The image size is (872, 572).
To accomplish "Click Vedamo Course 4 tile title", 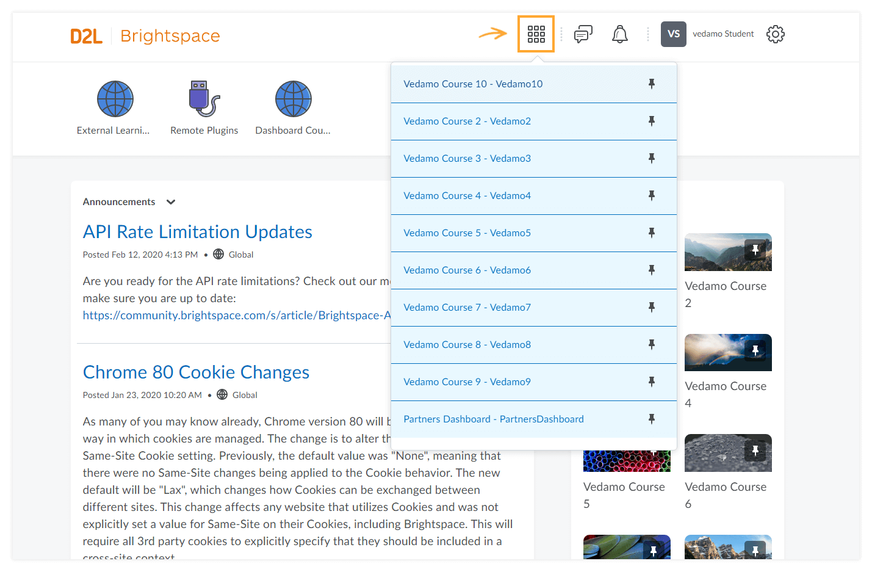I will pos(726,394).
